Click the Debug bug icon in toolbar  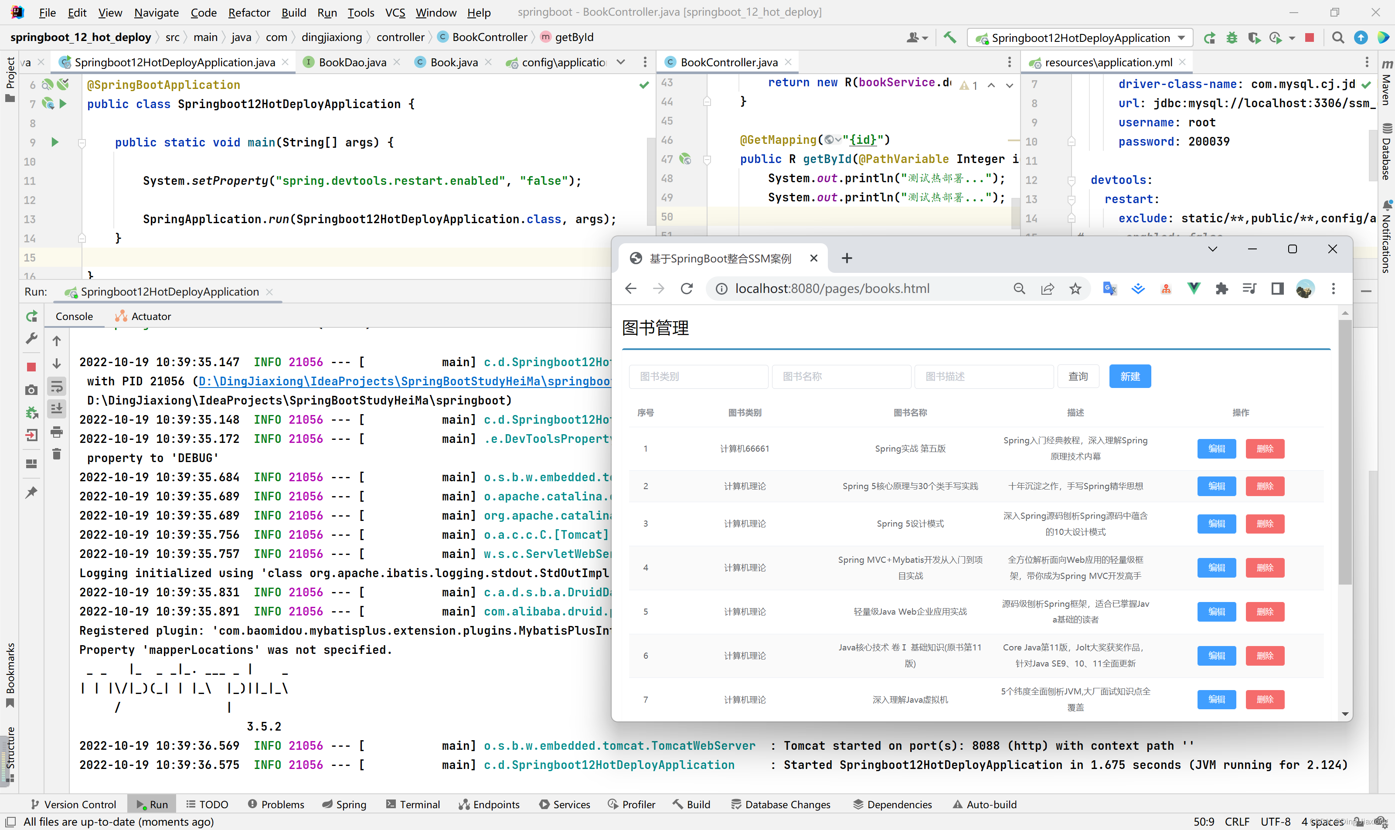(x=1232, y=37)
